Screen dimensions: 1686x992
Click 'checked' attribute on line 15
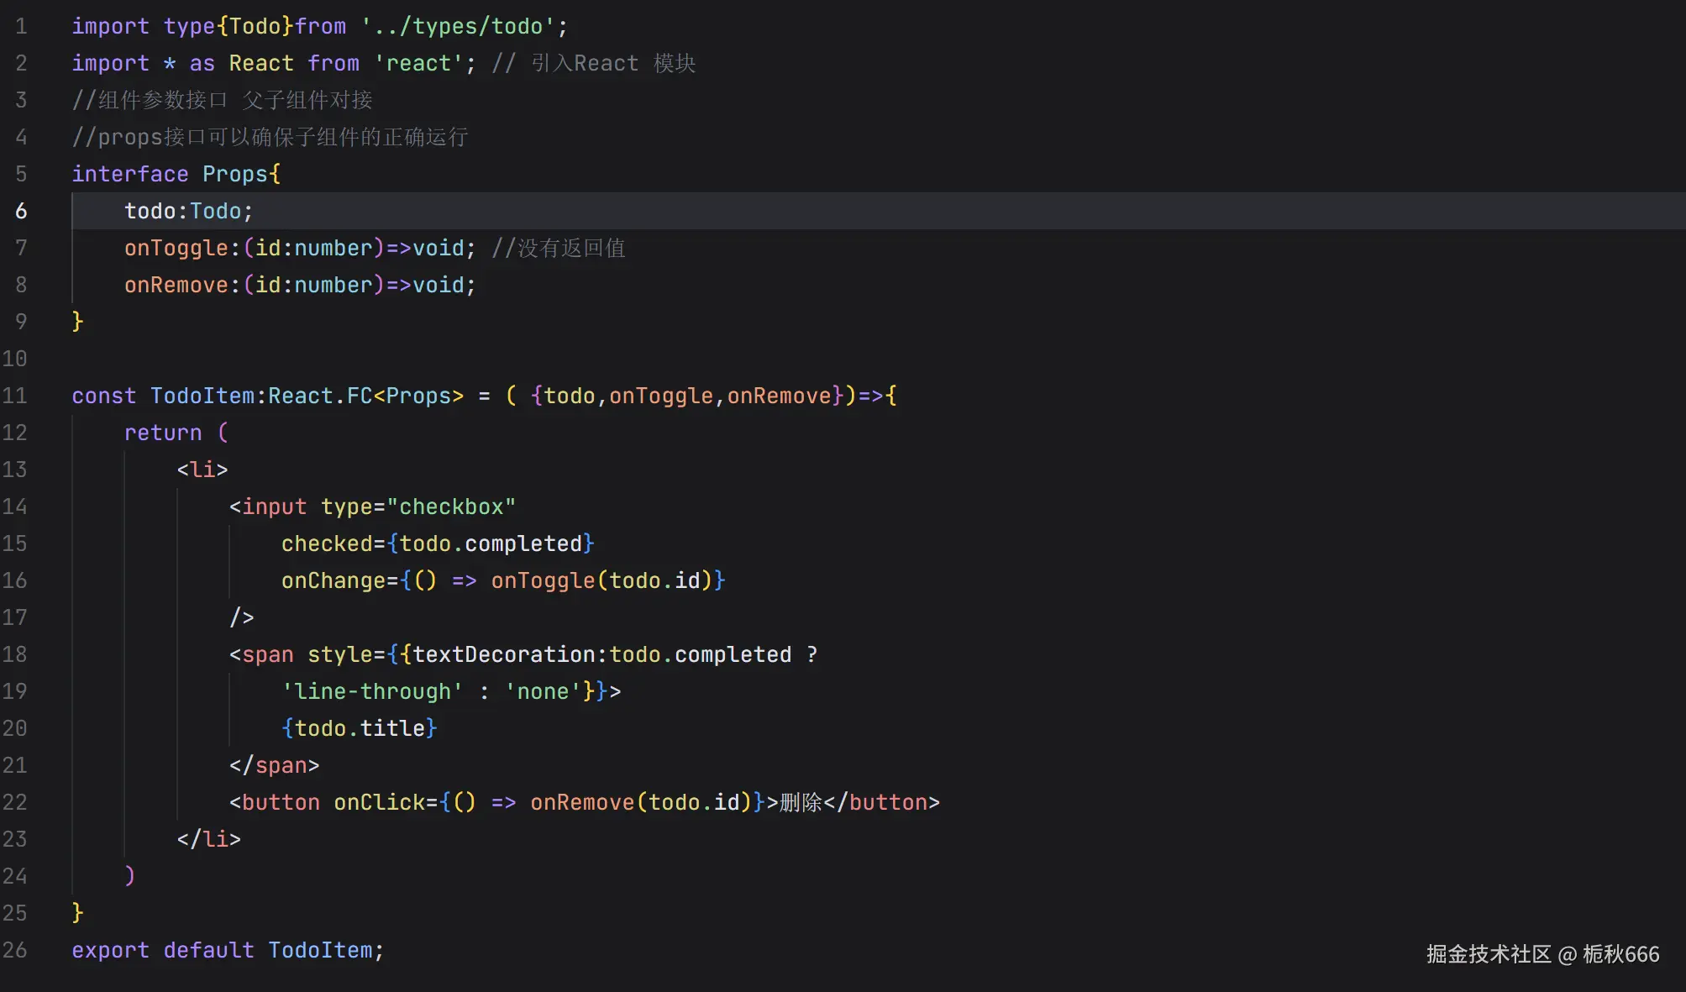pos(326,544)
